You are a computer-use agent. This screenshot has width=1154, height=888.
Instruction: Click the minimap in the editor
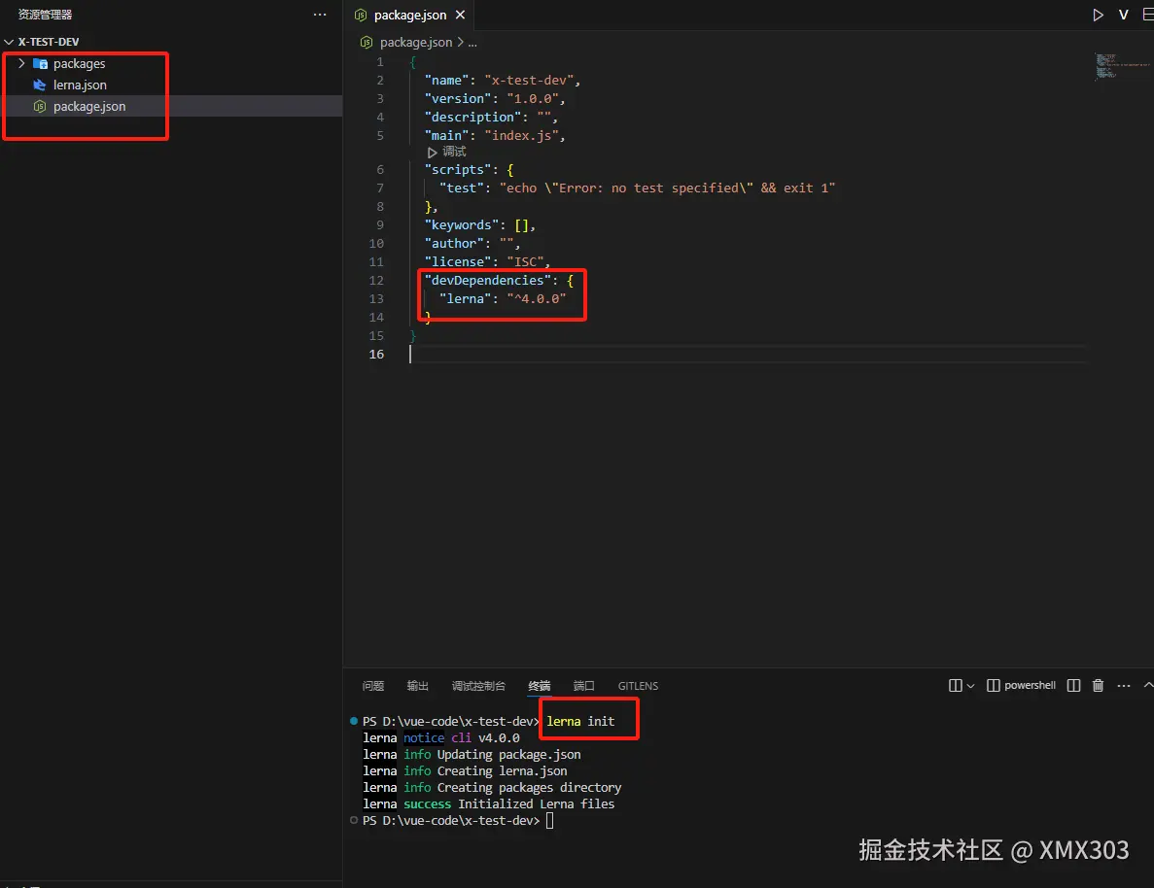pyautogui.click(x=1120, y=66)
